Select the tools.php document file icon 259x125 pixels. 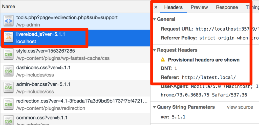[8, 21]
